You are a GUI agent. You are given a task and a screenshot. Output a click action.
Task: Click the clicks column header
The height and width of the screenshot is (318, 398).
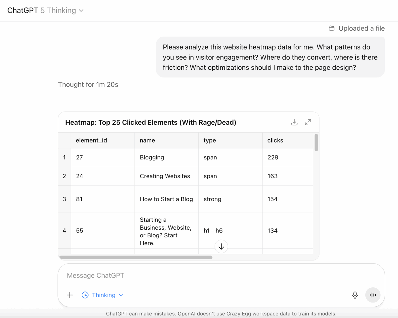[x=275, y=140]
